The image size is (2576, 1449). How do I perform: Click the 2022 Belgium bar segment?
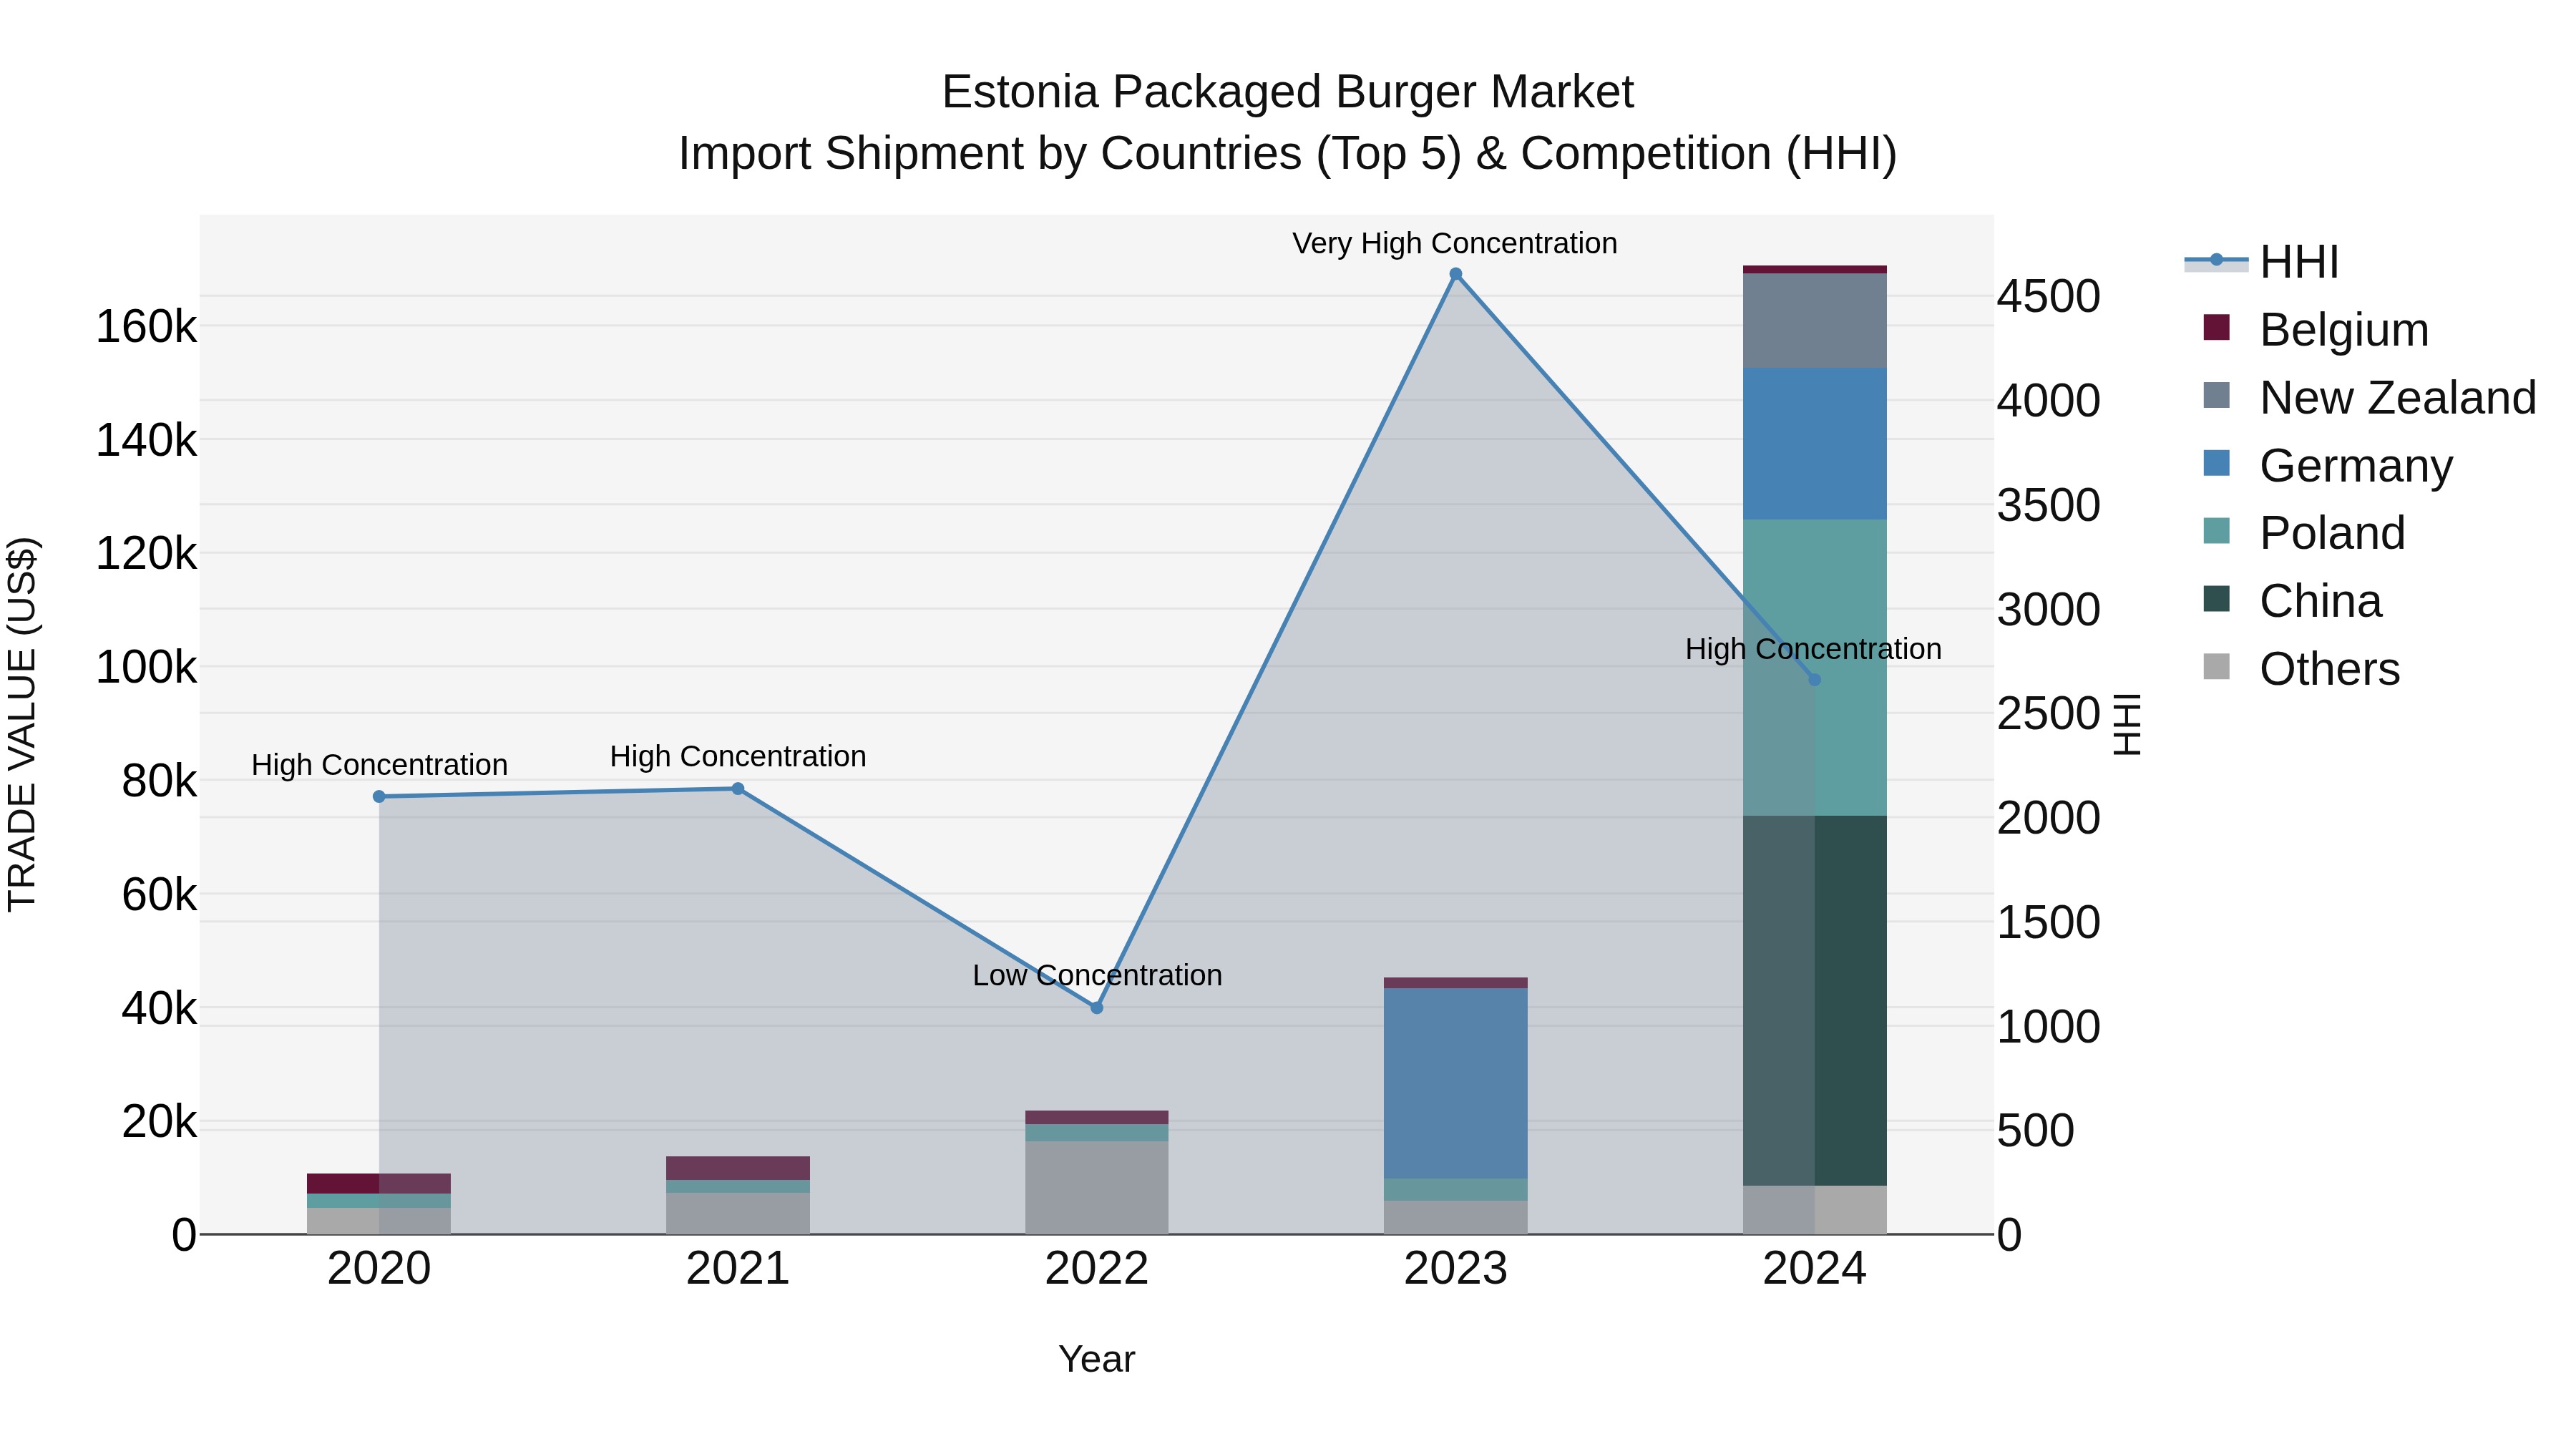pos(1097,1118)
